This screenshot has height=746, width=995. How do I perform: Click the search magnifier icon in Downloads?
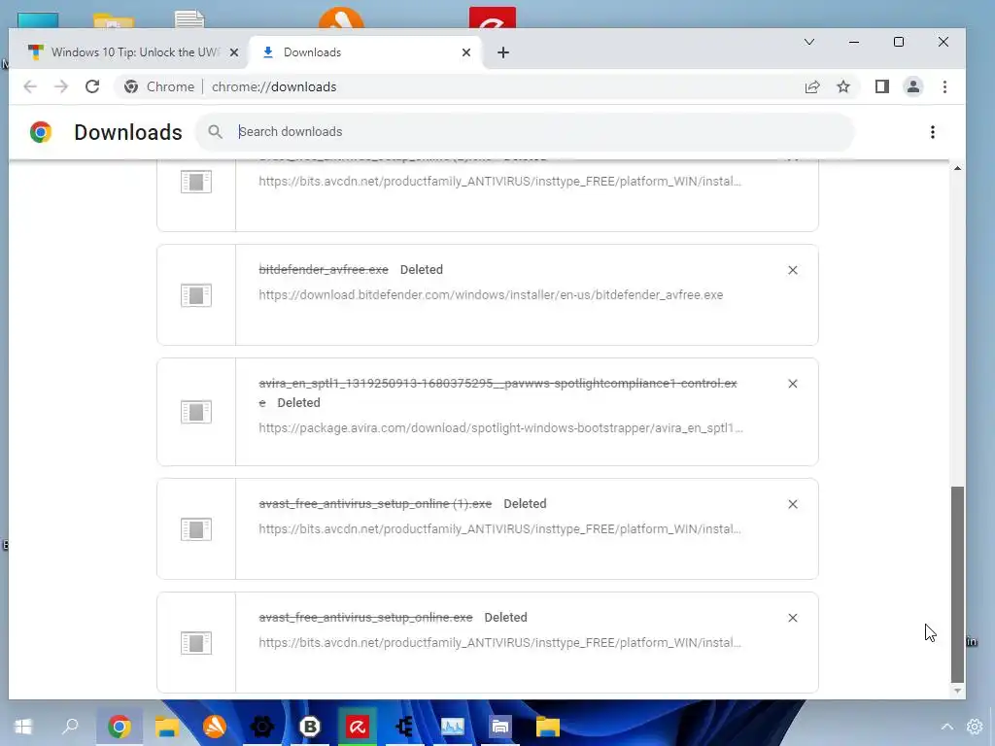click(215, 132)
